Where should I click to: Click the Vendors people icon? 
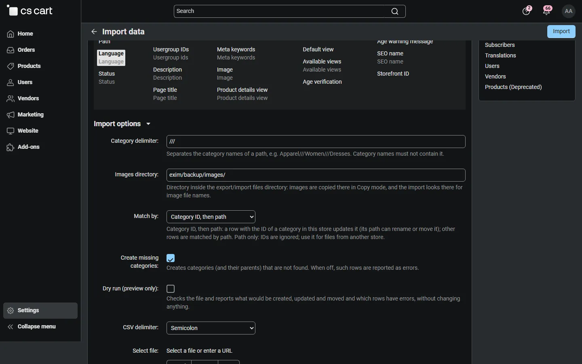(11, 99)
